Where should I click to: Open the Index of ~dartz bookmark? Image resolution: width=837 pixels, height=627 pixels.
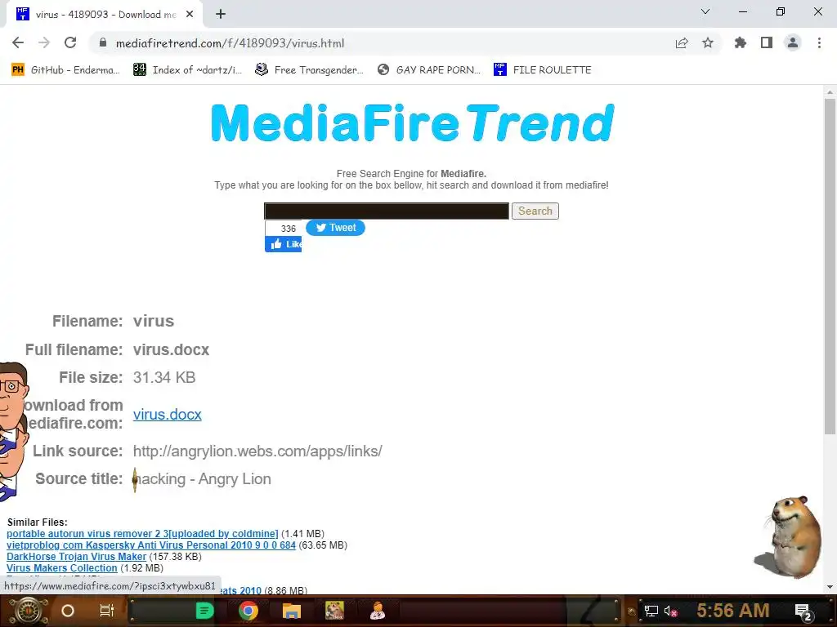click(x=188, y=70)
